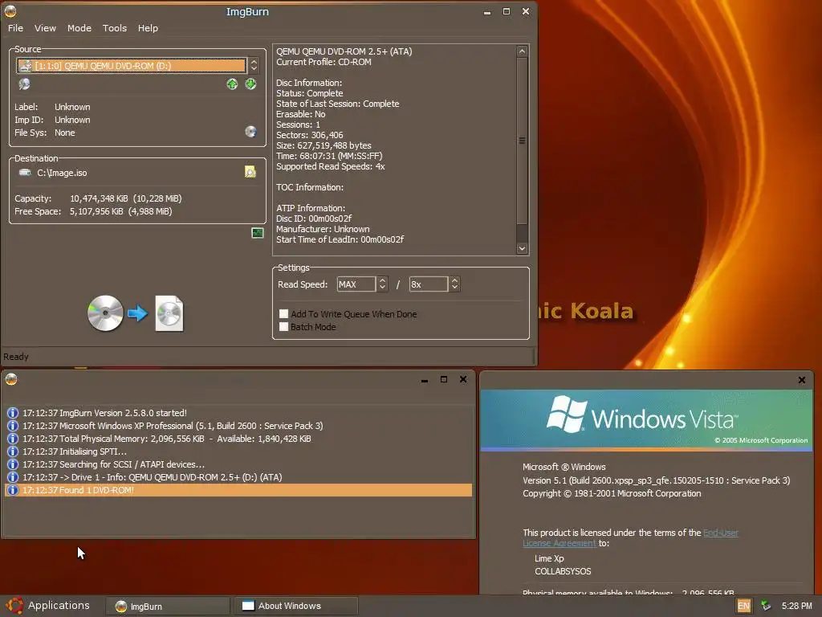Click the network tray icon
The image size is (822, 617).
(x=766, y=606)
